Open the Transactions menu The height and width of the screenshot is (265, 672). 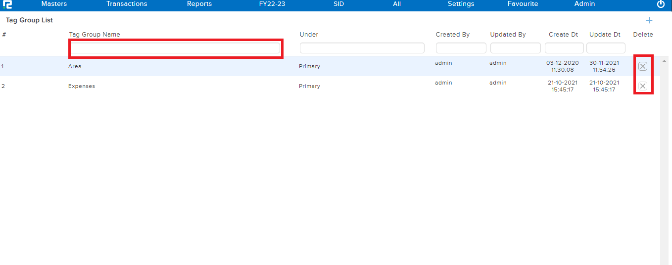[x=127, y=4]
